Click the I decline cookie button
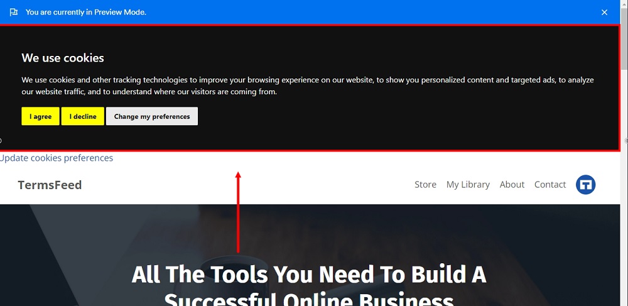The width and height of the screenshot is (628, 306). [82, 116]
